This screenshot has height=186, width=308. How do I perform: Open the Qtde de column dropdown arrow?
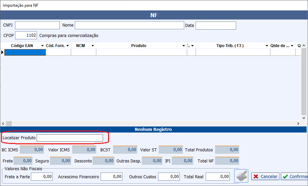pyautogui.click(x=292, y=46)
